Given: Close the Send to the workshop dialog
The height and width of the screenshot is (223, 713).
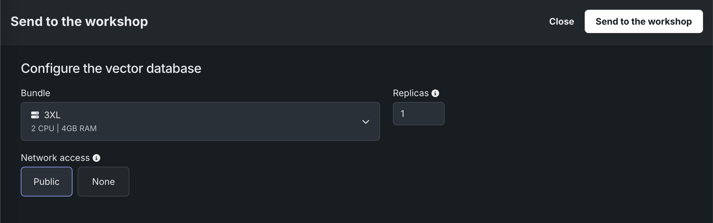Looking at the screenshot, I should [561, 22].
